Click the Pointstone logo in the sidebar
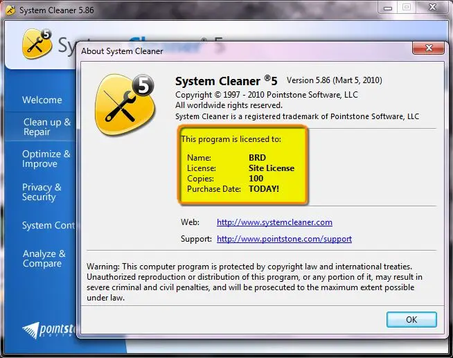The height and width of the screenshot is (358, 453). [49, 330]
